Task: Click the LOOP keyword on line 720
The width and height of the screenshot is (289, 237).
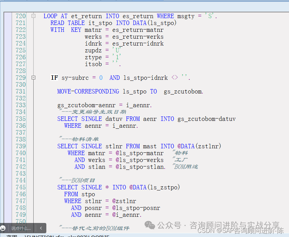Action: click(x=50, y=16)
